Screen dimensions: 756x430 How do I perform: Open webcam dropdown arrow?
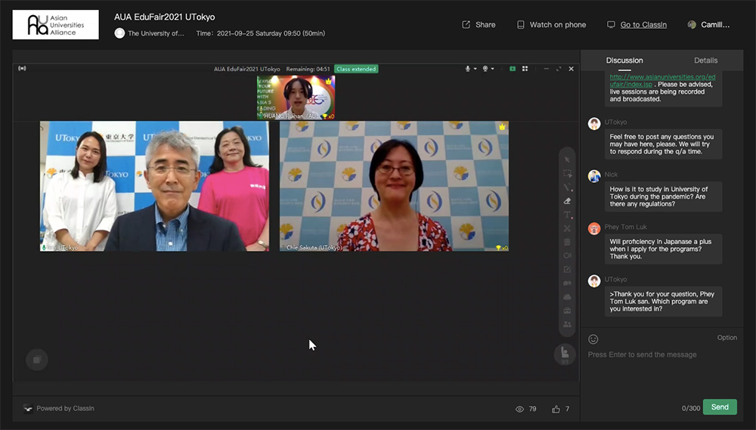[x=492, y=69]
